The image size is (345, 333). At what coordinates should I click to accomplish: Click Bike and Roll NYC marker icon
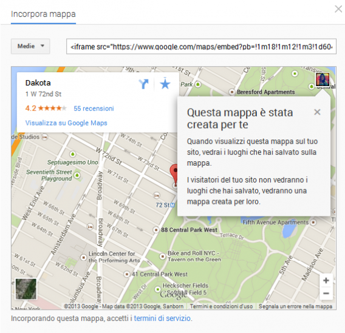point(162,256)
